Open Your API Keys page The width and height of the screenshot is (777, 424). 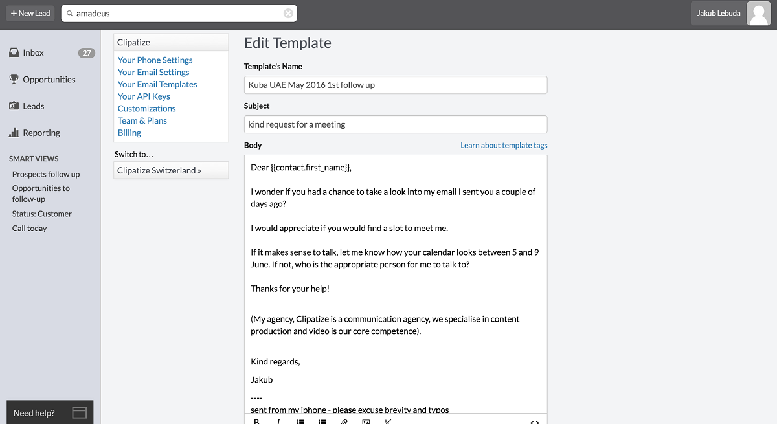[x=144, y=96]
